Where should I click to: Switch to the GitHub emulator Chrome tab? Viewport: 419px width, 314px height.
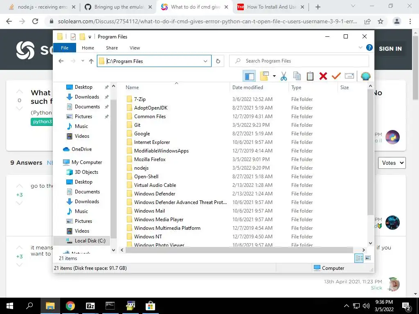[x=118, y=7]
